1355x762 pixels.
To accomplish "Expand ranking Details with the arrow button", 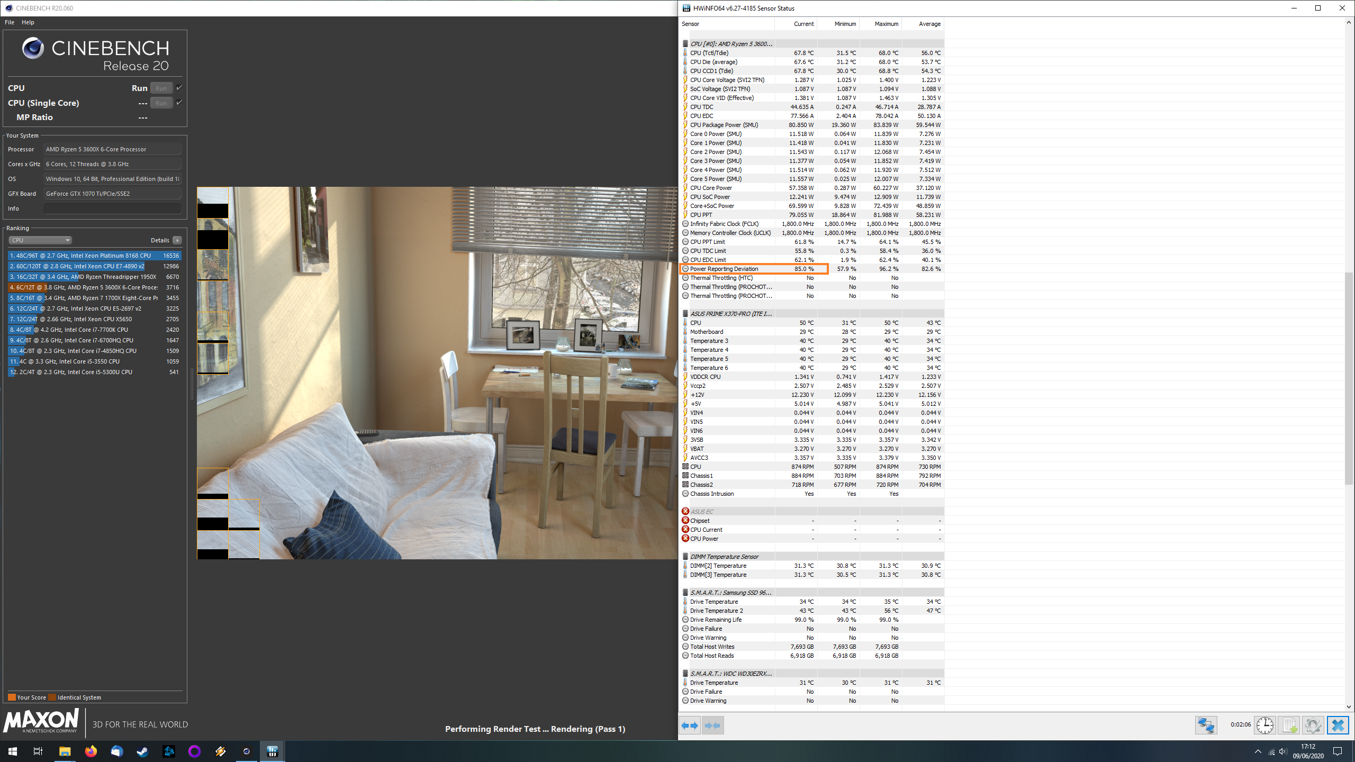I will [x=177, y=240].
